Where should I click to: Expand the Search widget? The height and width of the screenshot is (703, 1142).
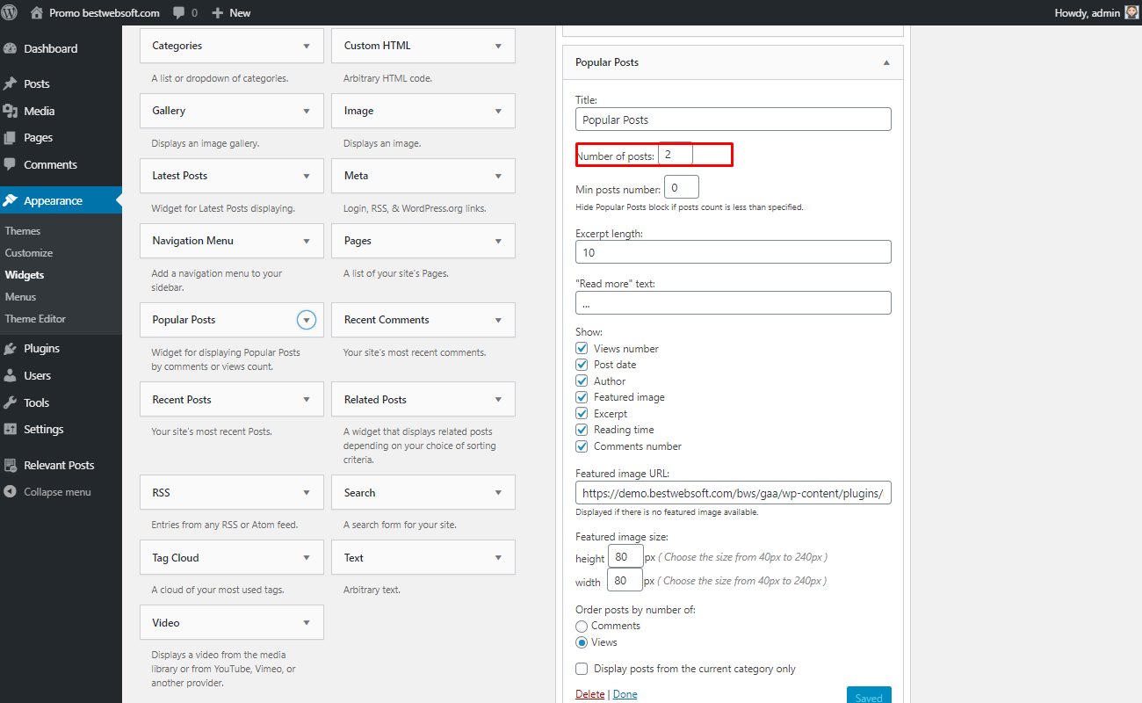(498, 493)
